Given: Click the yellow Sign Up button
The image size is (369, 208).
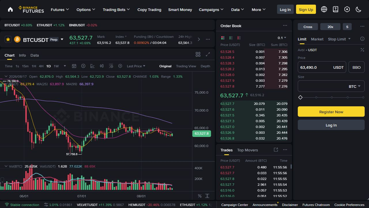Looking at the screenshot, I should coord(306,9).
